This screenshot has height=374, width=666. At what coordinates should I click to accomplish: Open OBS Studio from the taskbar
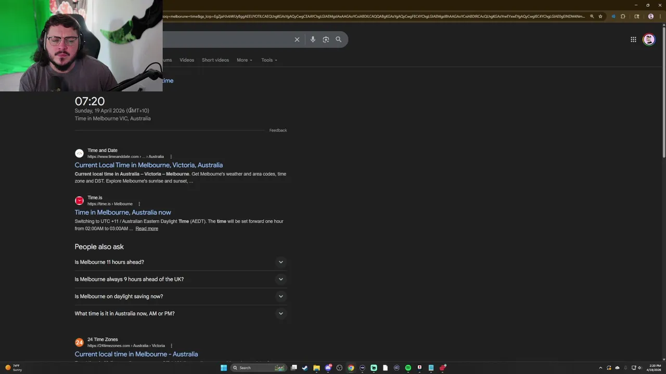[339, 368]
